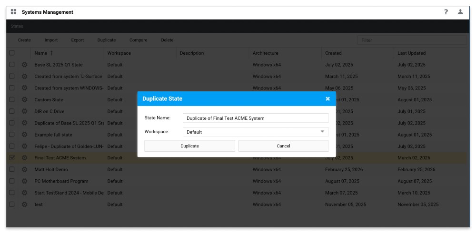This screenshot has height=234, width=476.
Task: Check the Matt Holt Demo row
Action: [x=11, y=169]
